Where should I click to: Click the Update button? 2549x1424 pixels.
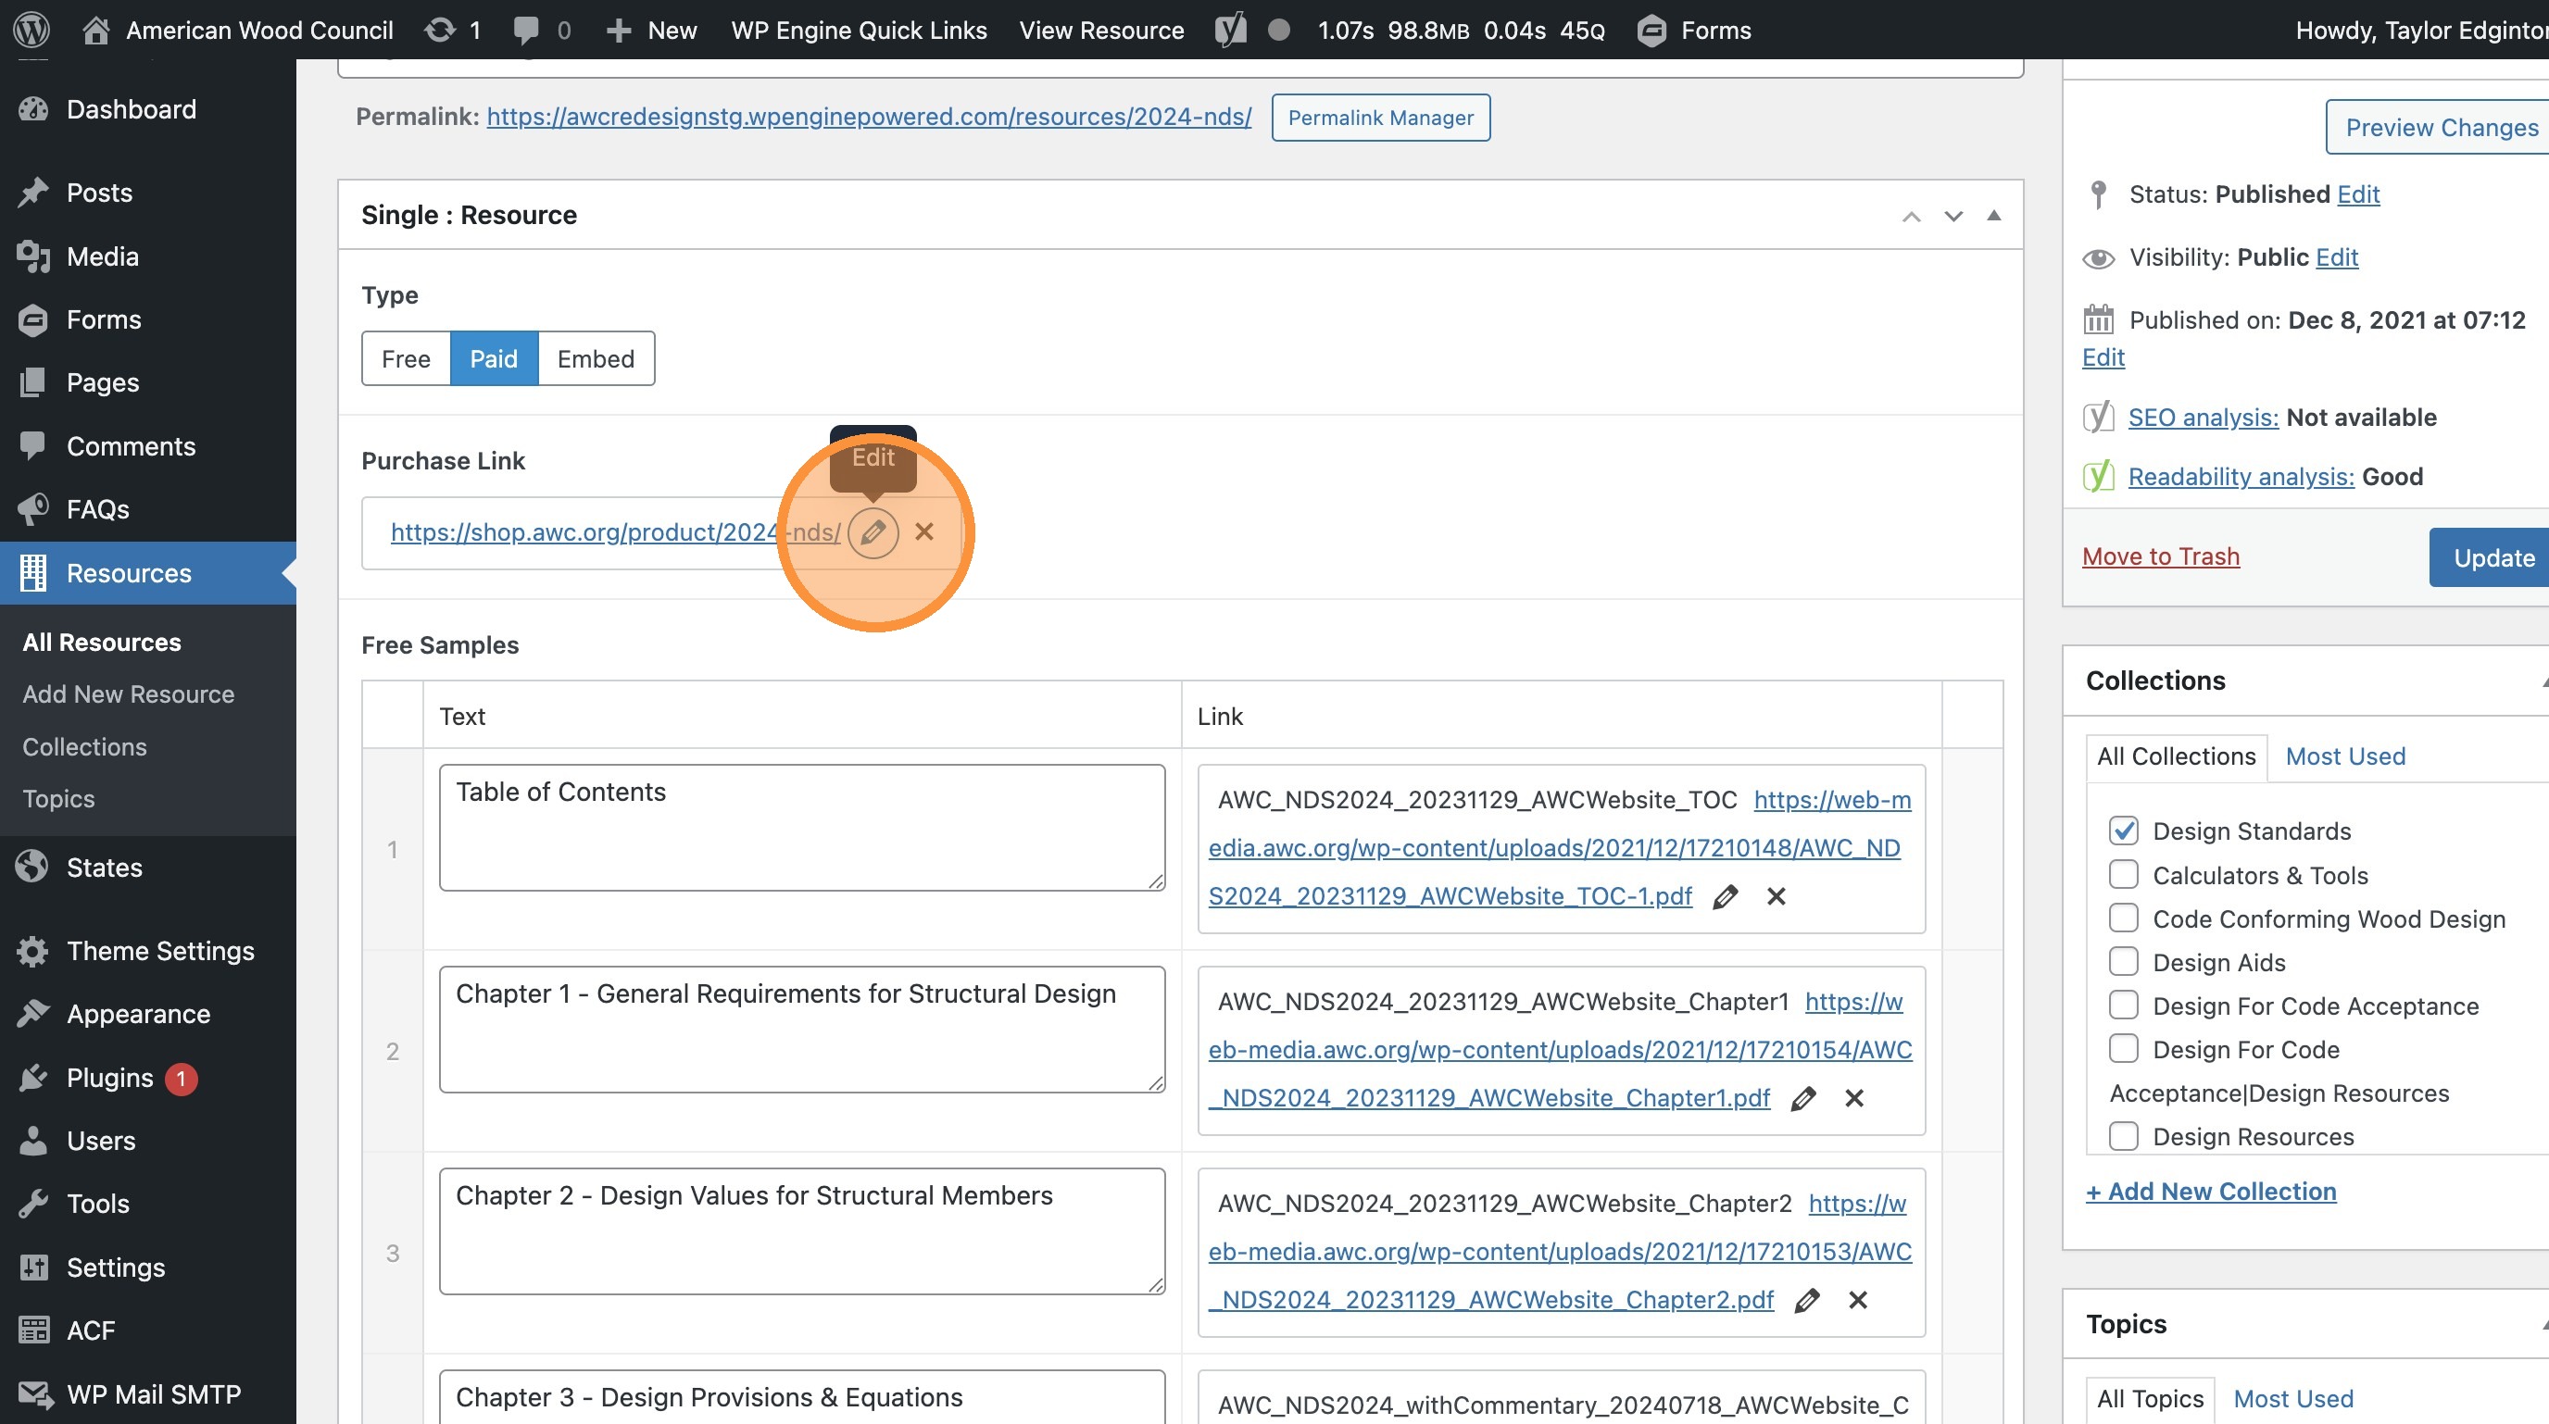click(2492, 557)
